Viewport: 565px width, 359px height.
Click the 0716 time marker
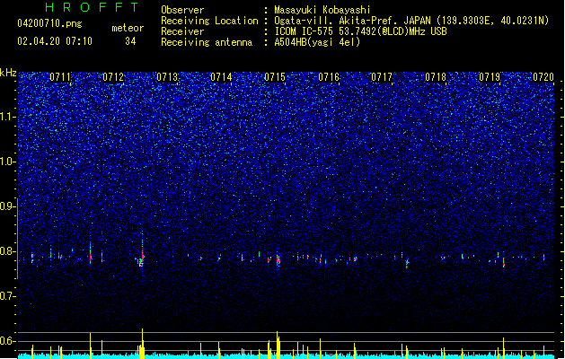(x=329, y=77)
